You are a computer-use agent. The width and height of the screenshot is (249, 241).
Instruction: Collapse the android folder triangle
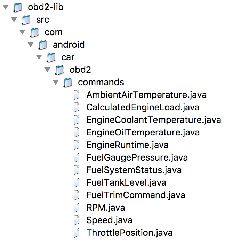coord(31,45)
